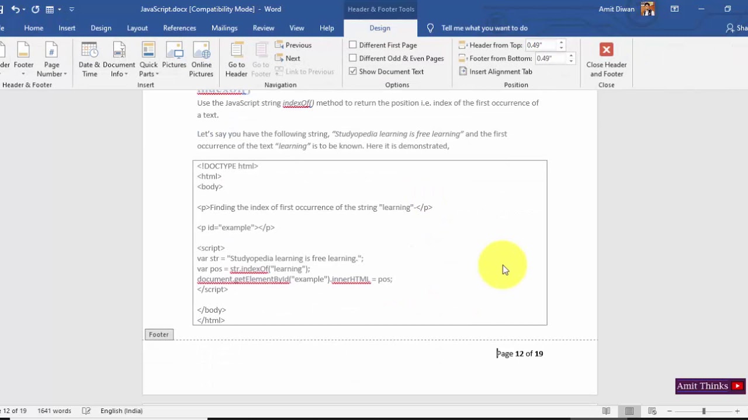Image resolution: width=748 pixels, height=420 pixels.
Task: Click the '<script>' line in code box
Action: (211, 248)
